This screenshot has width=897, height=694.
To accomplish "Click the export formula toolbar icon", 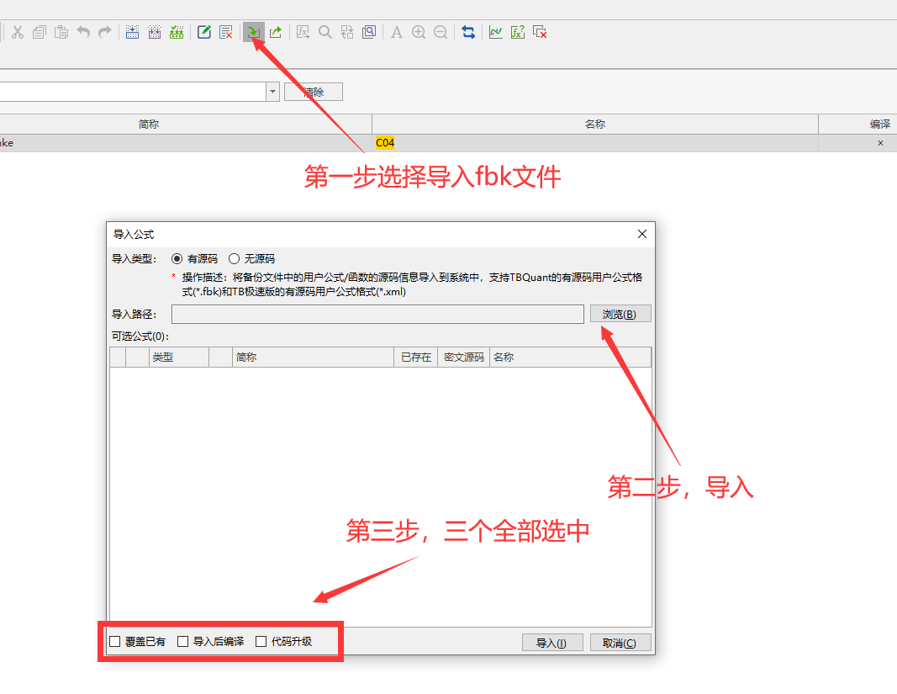I will [x=276, y=32].
